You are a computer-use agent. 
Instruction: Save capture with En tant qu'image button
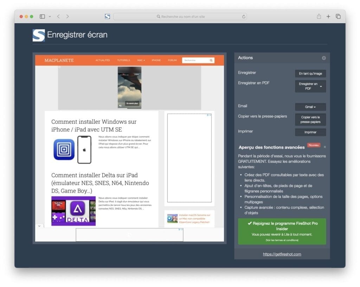pyautogui.click(x=310, y=73)
